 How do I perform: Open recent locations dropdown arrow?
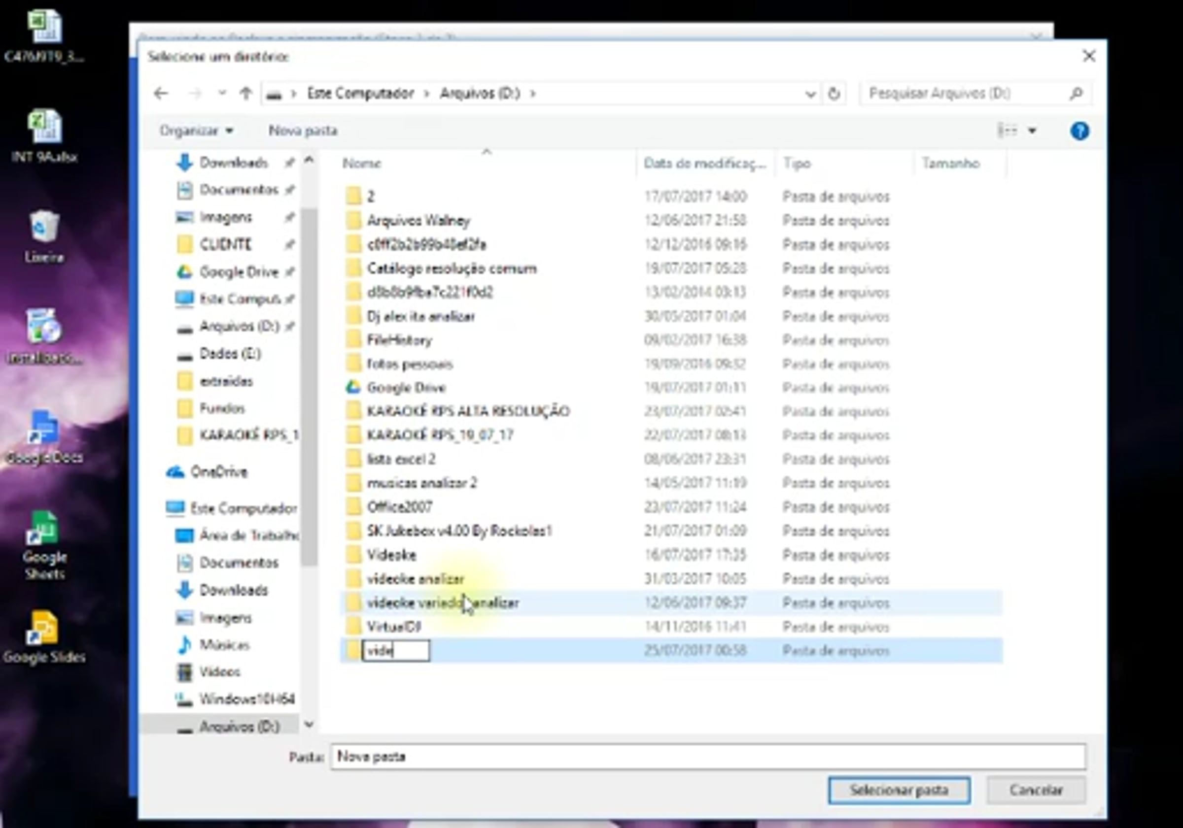pyautogui.click(x=222, y=93)
